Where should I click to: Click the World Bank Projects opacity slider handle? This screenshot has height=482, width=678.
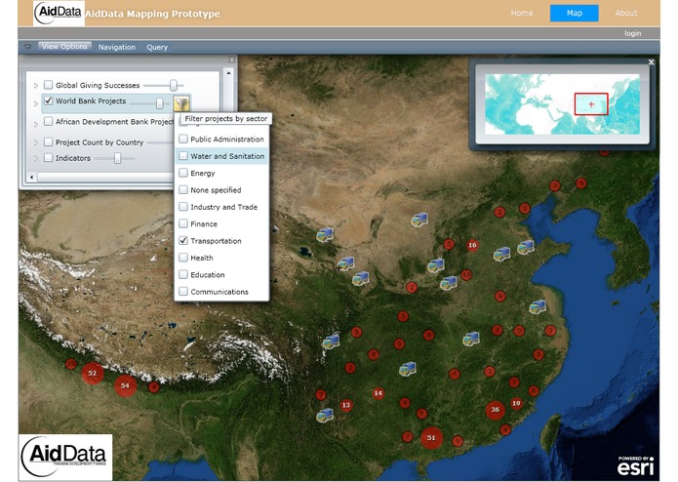(x=160, y=102)
